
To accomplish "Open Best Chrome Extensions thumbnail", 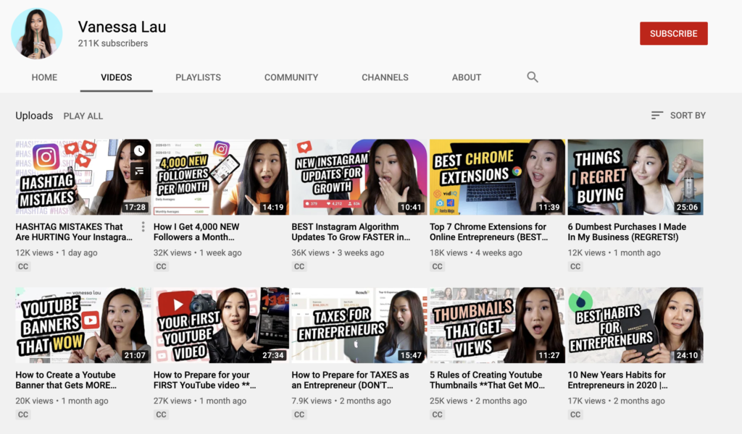I will (x=497, y=177).
